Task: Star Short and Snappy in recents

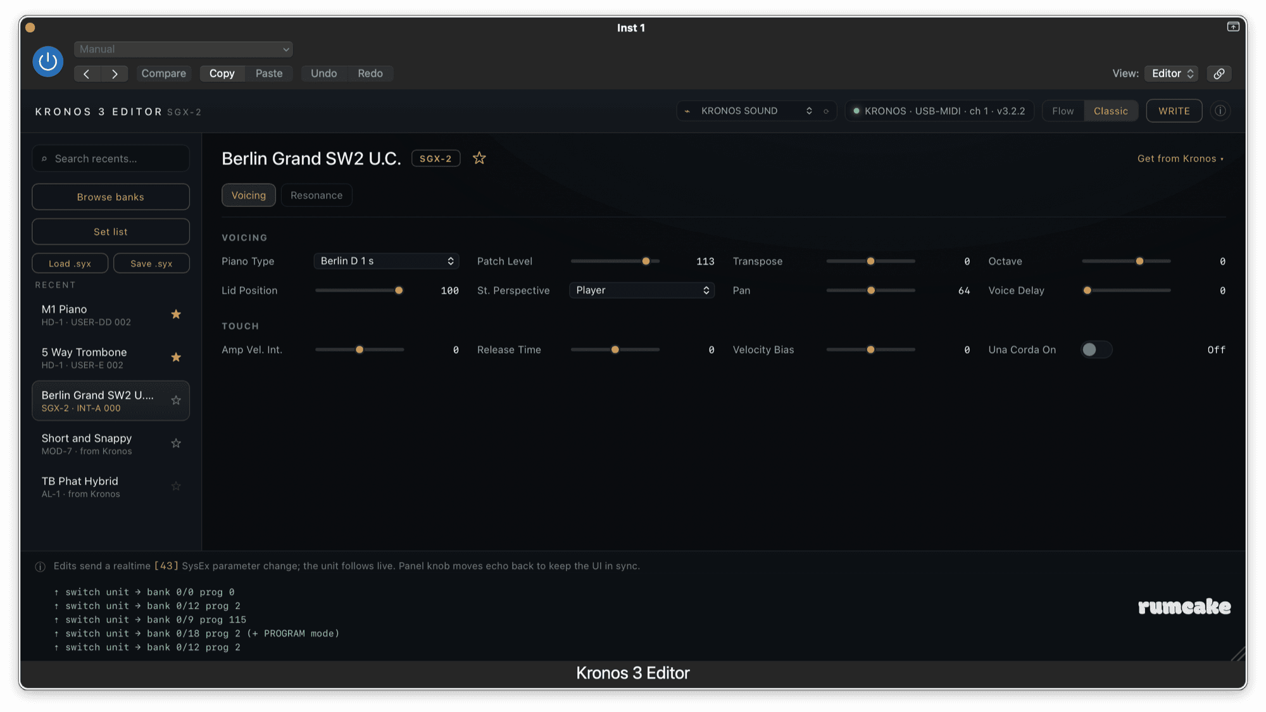Action: [176, 444]
